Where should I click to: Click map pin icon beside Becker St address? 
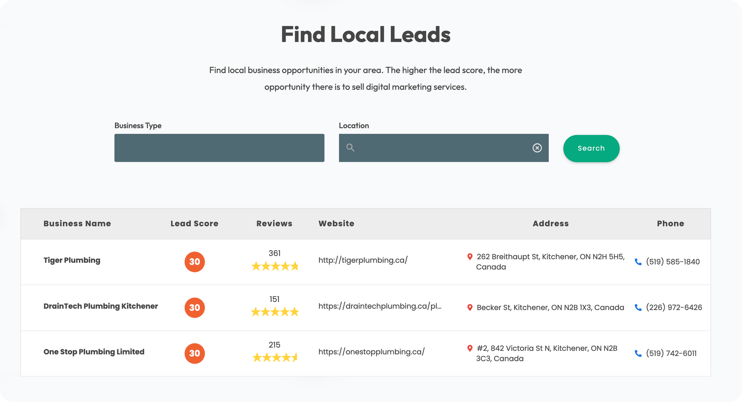click(x=470, y=308)
